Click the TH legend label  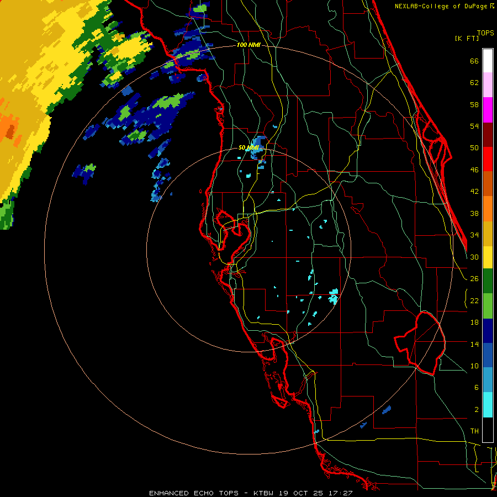coord(474,431)
